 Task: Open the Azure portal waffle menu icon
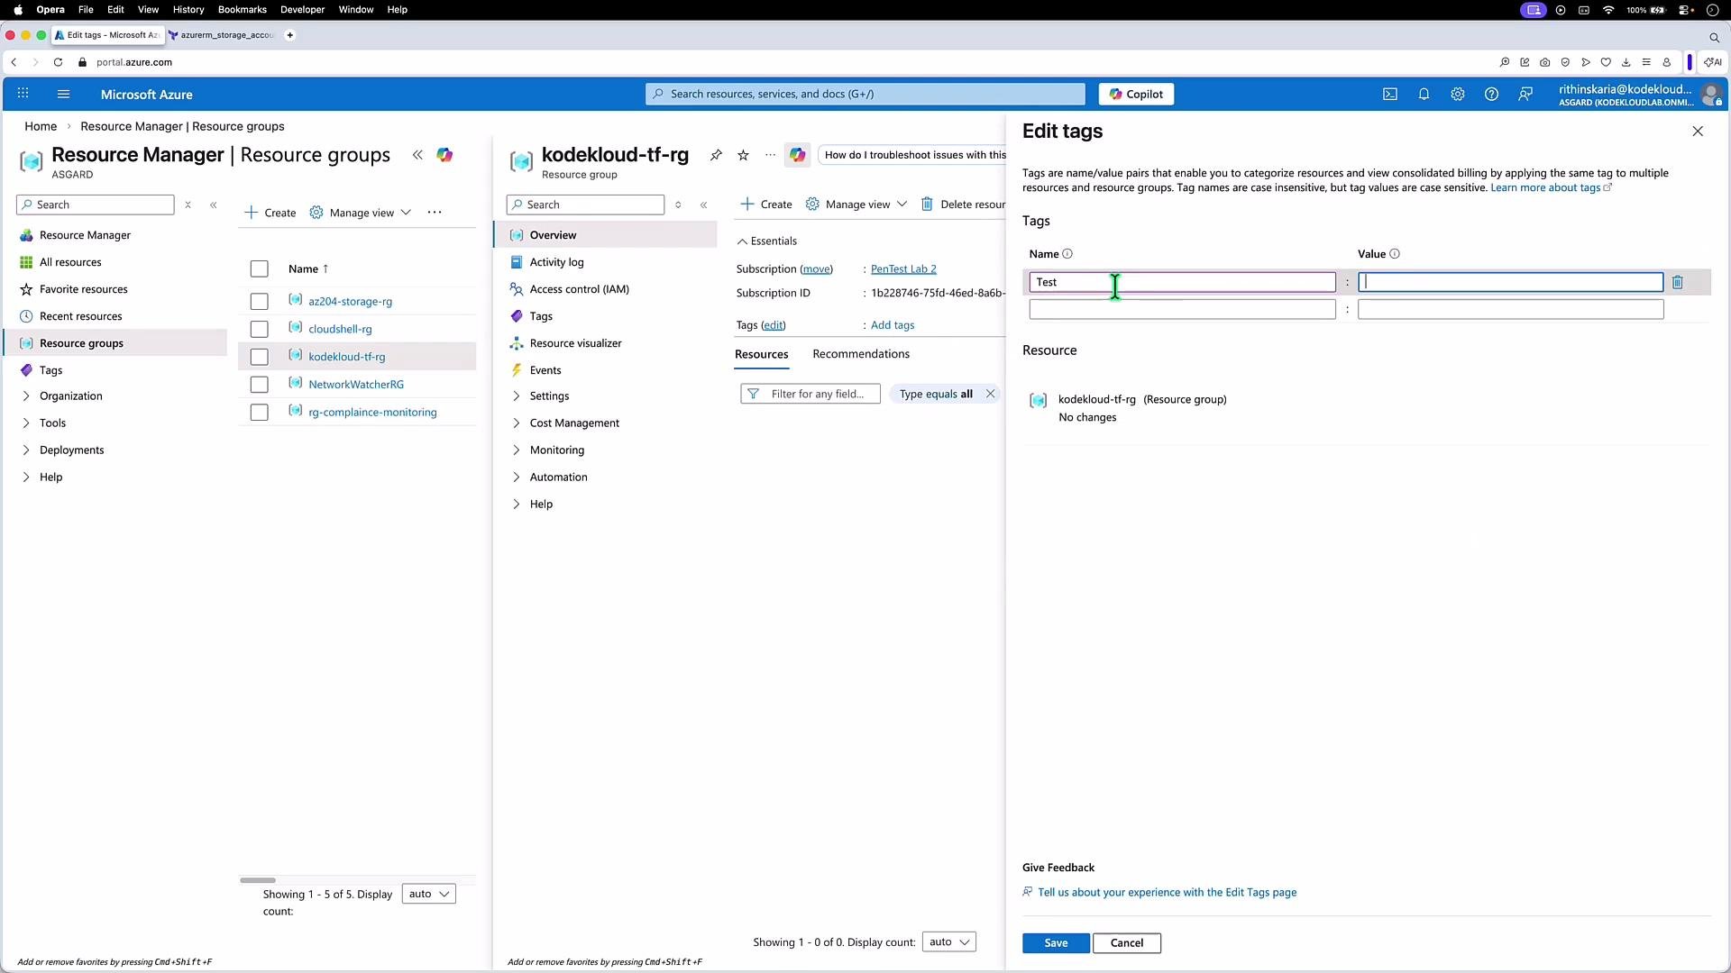coord(23,94)
